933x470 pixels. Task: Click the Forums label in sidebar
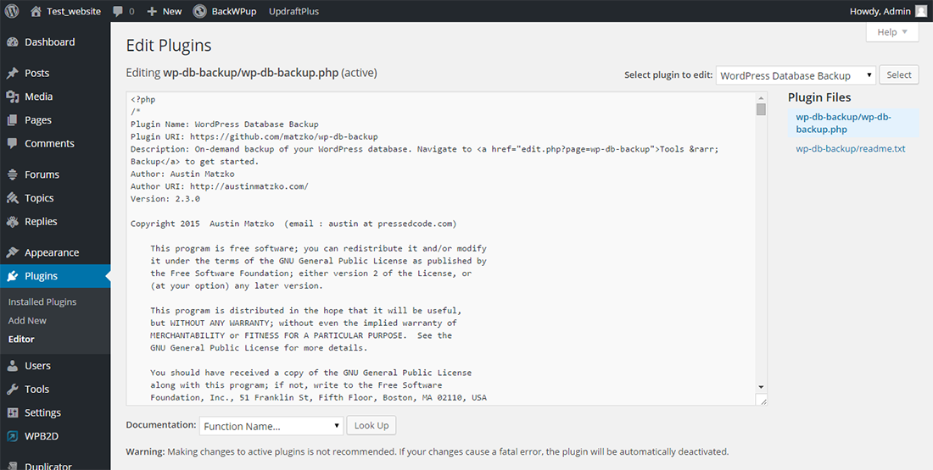[42, 174]
